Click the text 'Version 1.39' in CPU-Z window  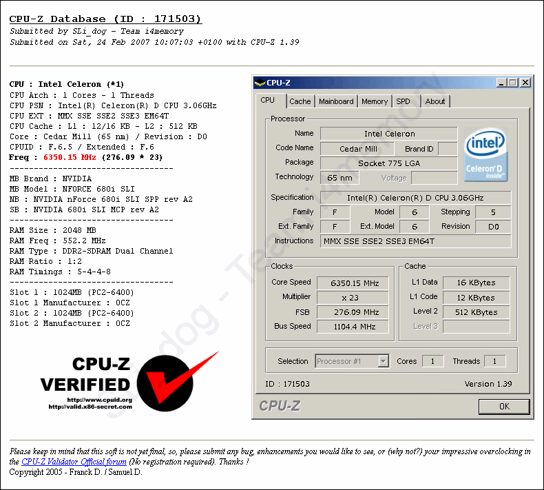(488, 384)
